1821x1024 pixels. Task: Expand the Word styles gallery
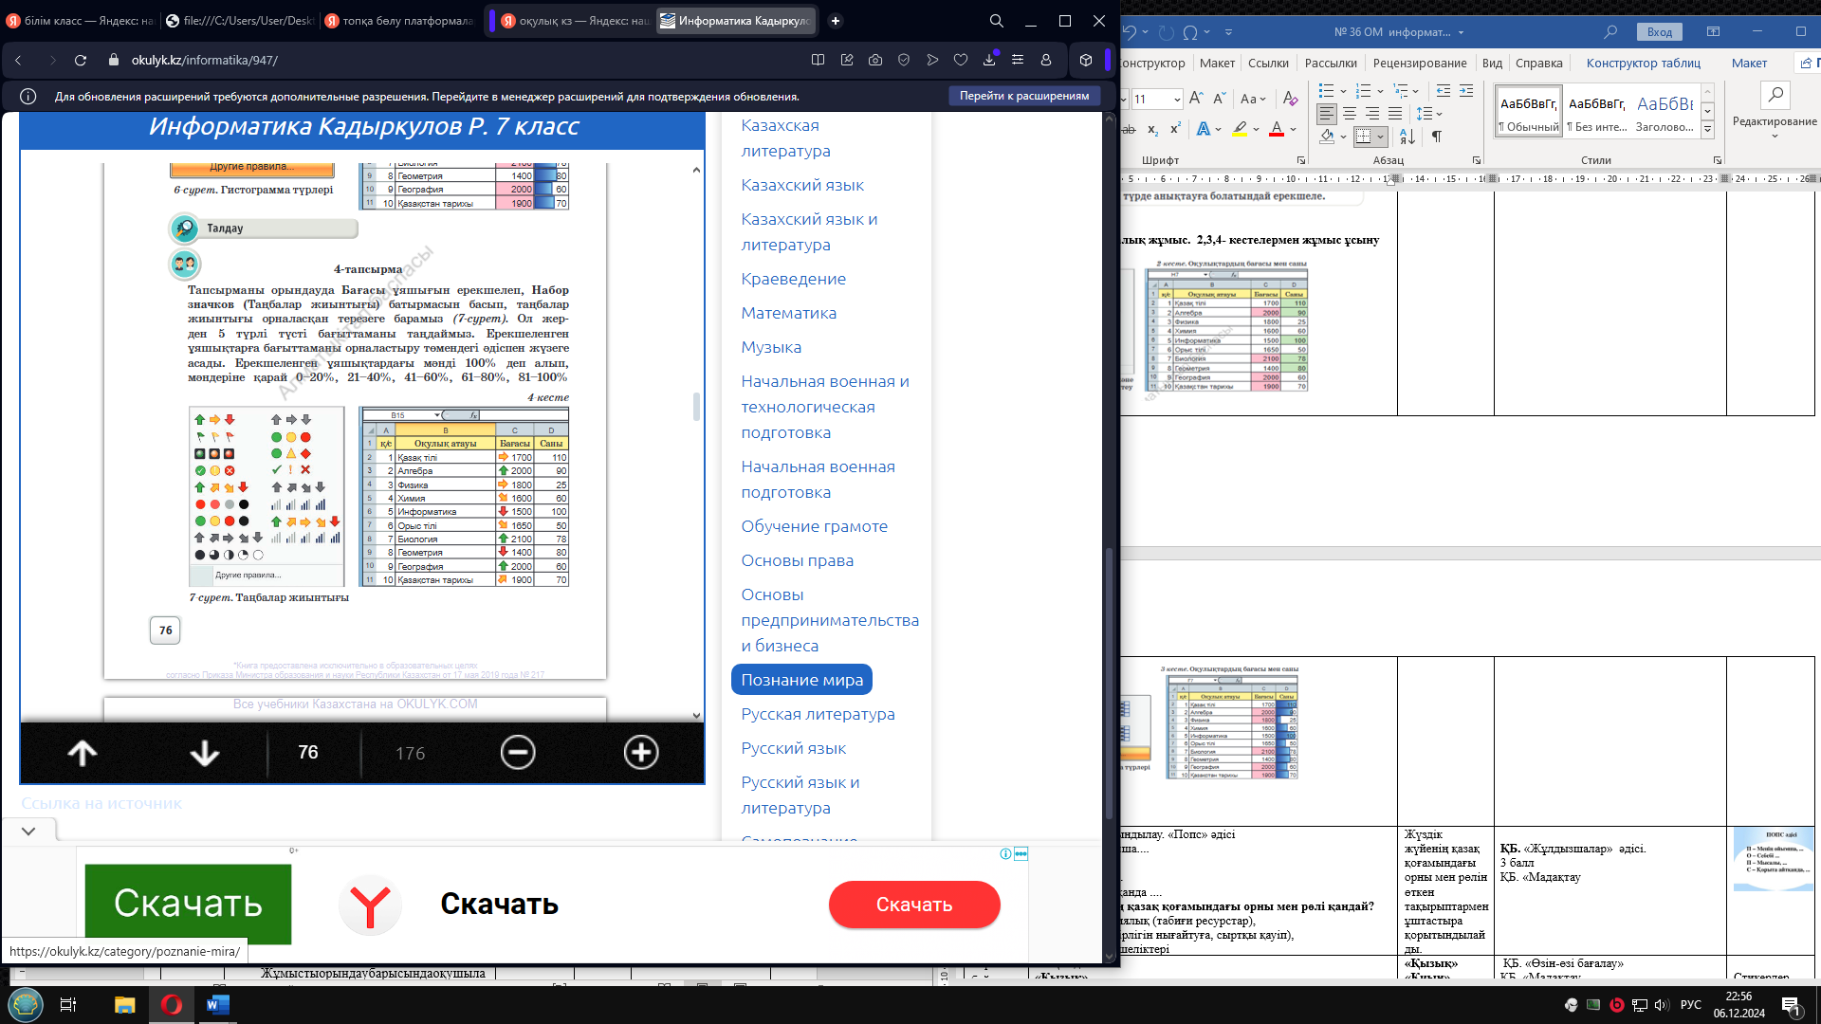tap(1707, 129)
